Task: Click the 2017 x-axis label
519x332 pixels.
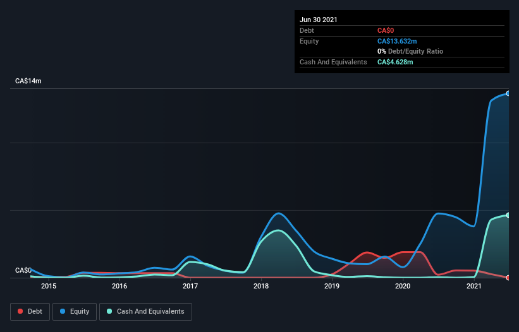Action: (x=190, y=286)
